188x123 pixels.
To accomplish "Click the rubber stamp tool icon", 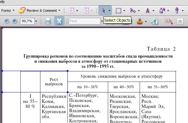I will point(140,21).
